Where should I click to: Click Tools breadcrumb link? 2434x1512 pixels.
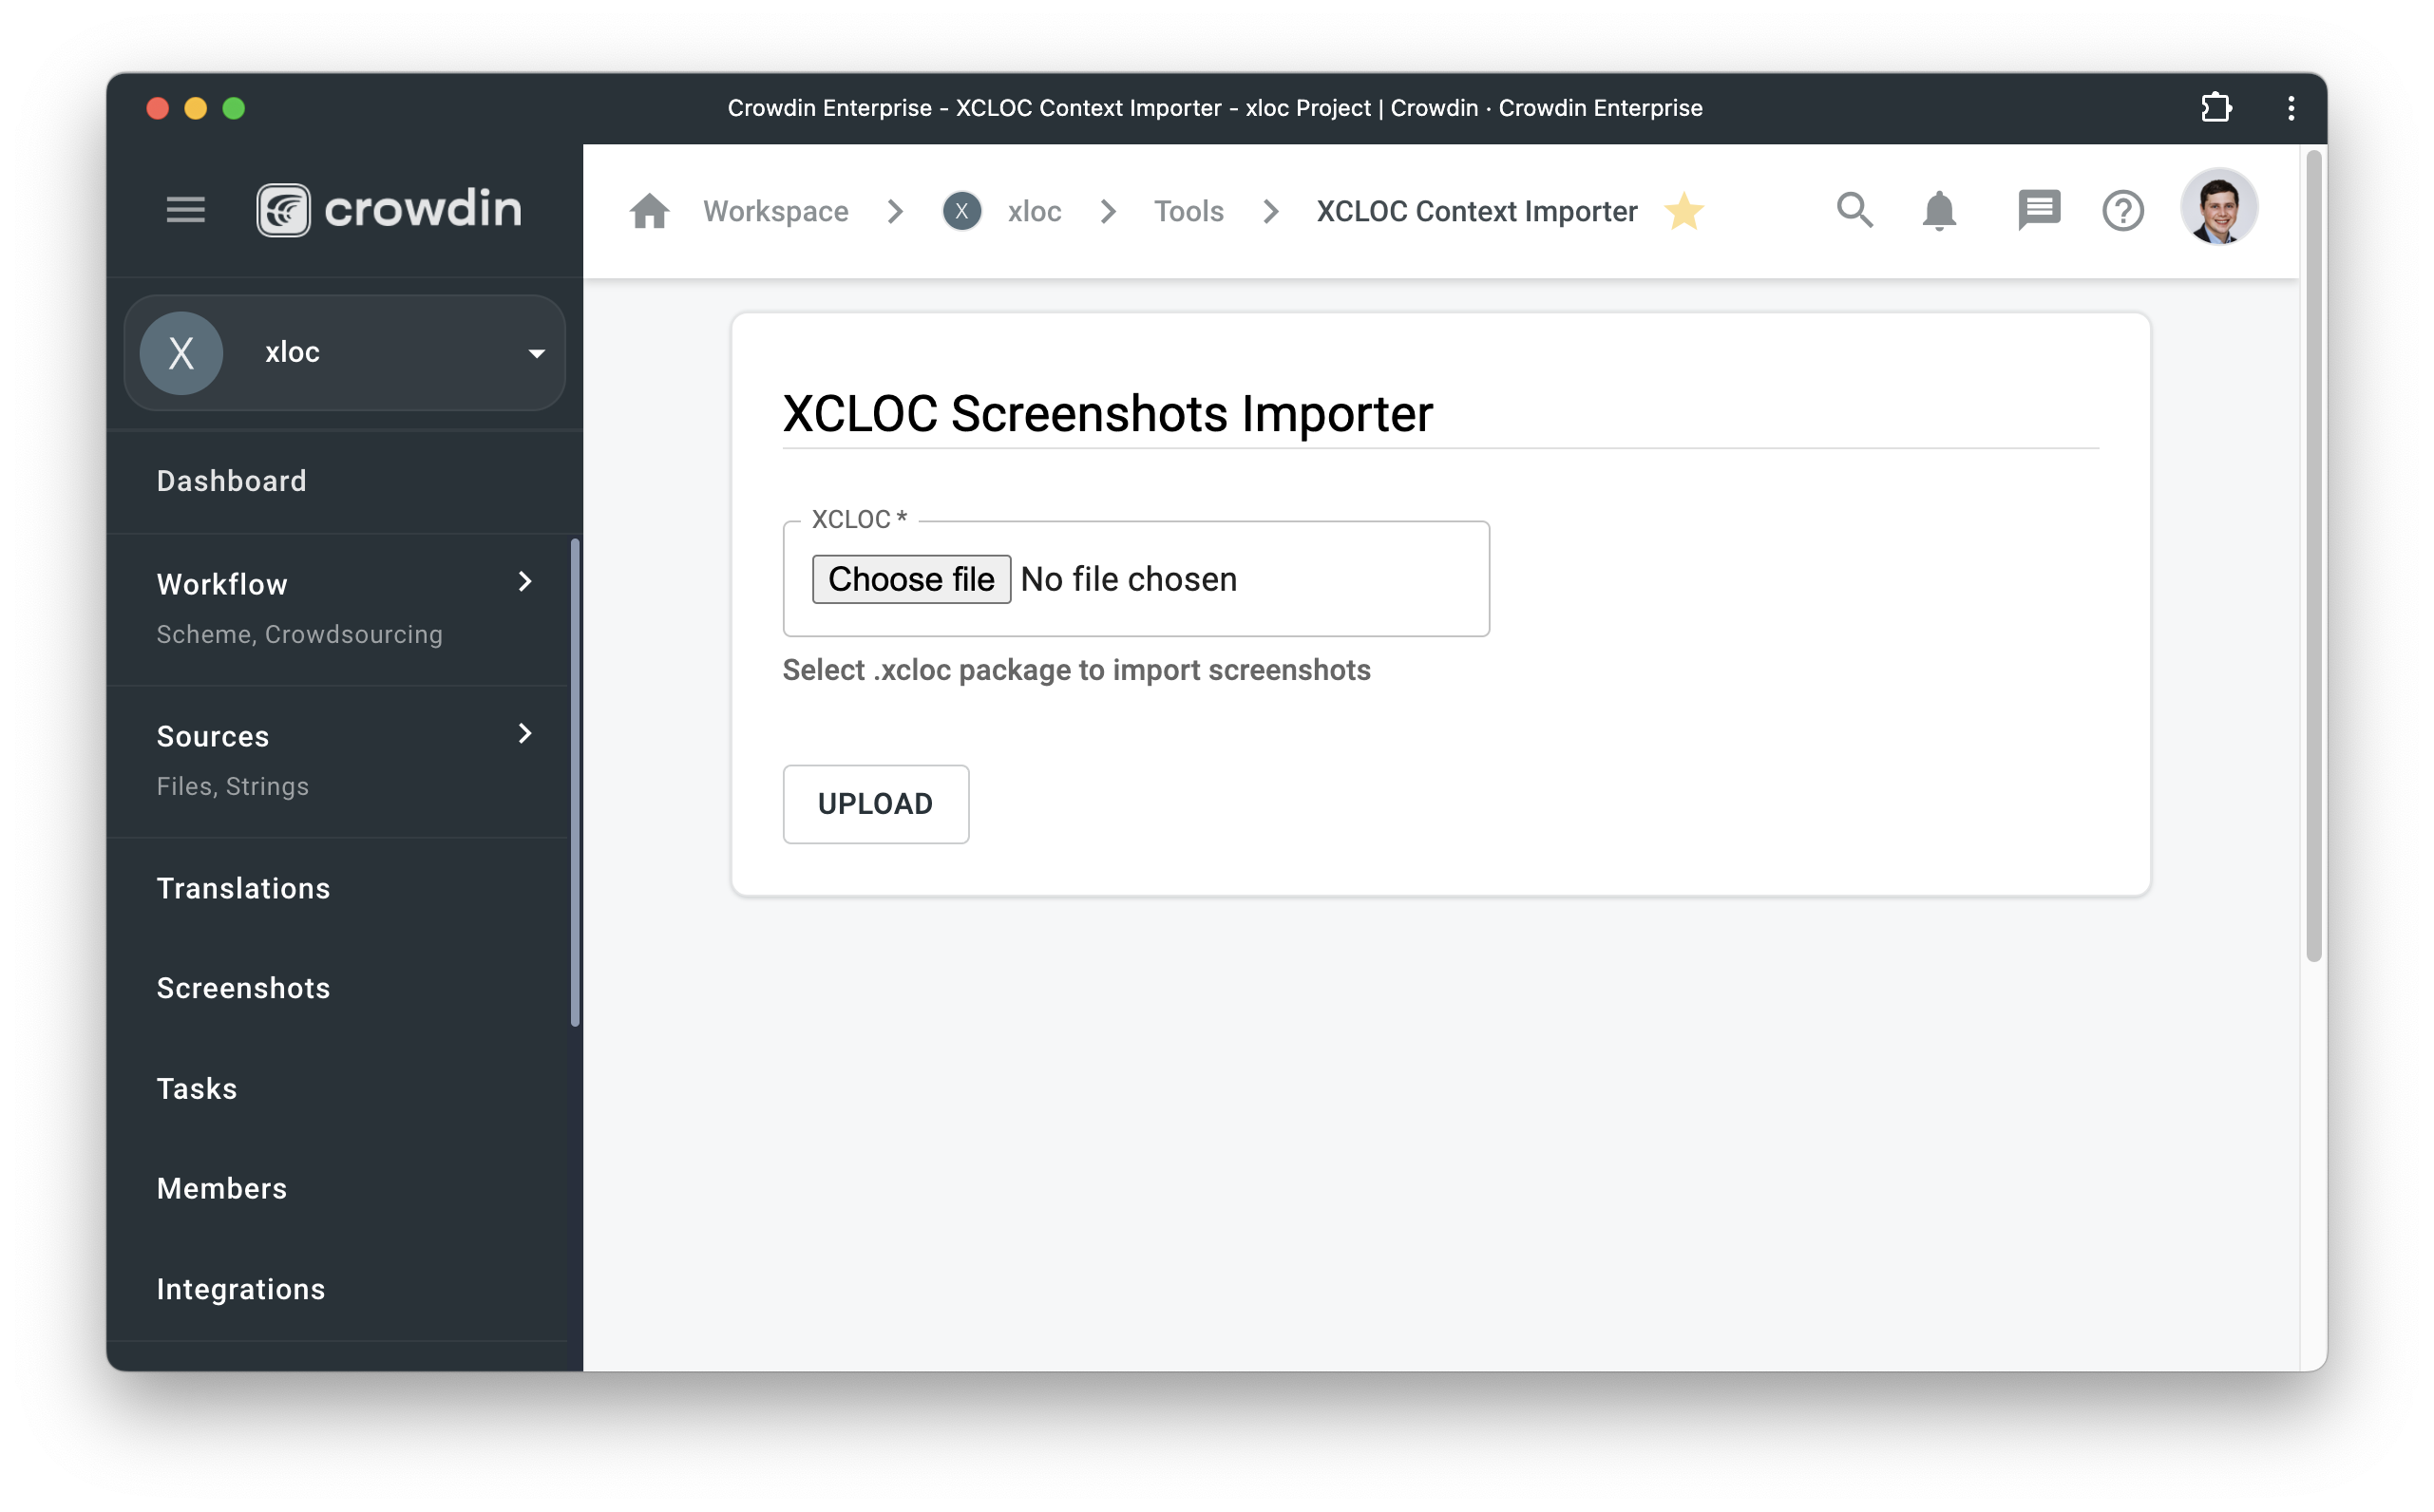click(1188, 211)
